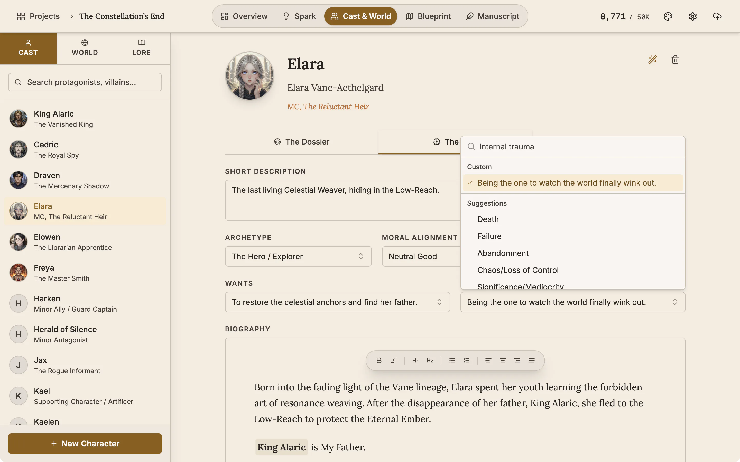Click Freya's avatar in cast list
The image size is (740, 462).
point(18,273)
